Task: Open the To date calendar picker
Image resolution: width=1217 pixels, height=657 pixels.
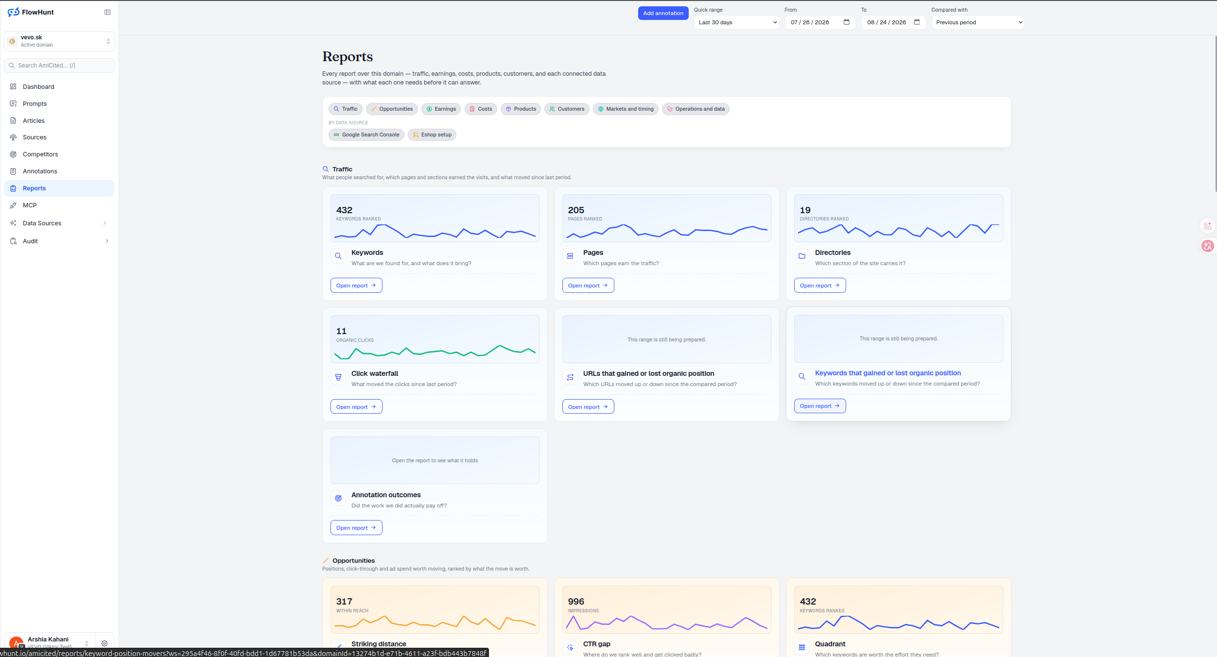Action: pyautogui.click(x=917, y=22)
